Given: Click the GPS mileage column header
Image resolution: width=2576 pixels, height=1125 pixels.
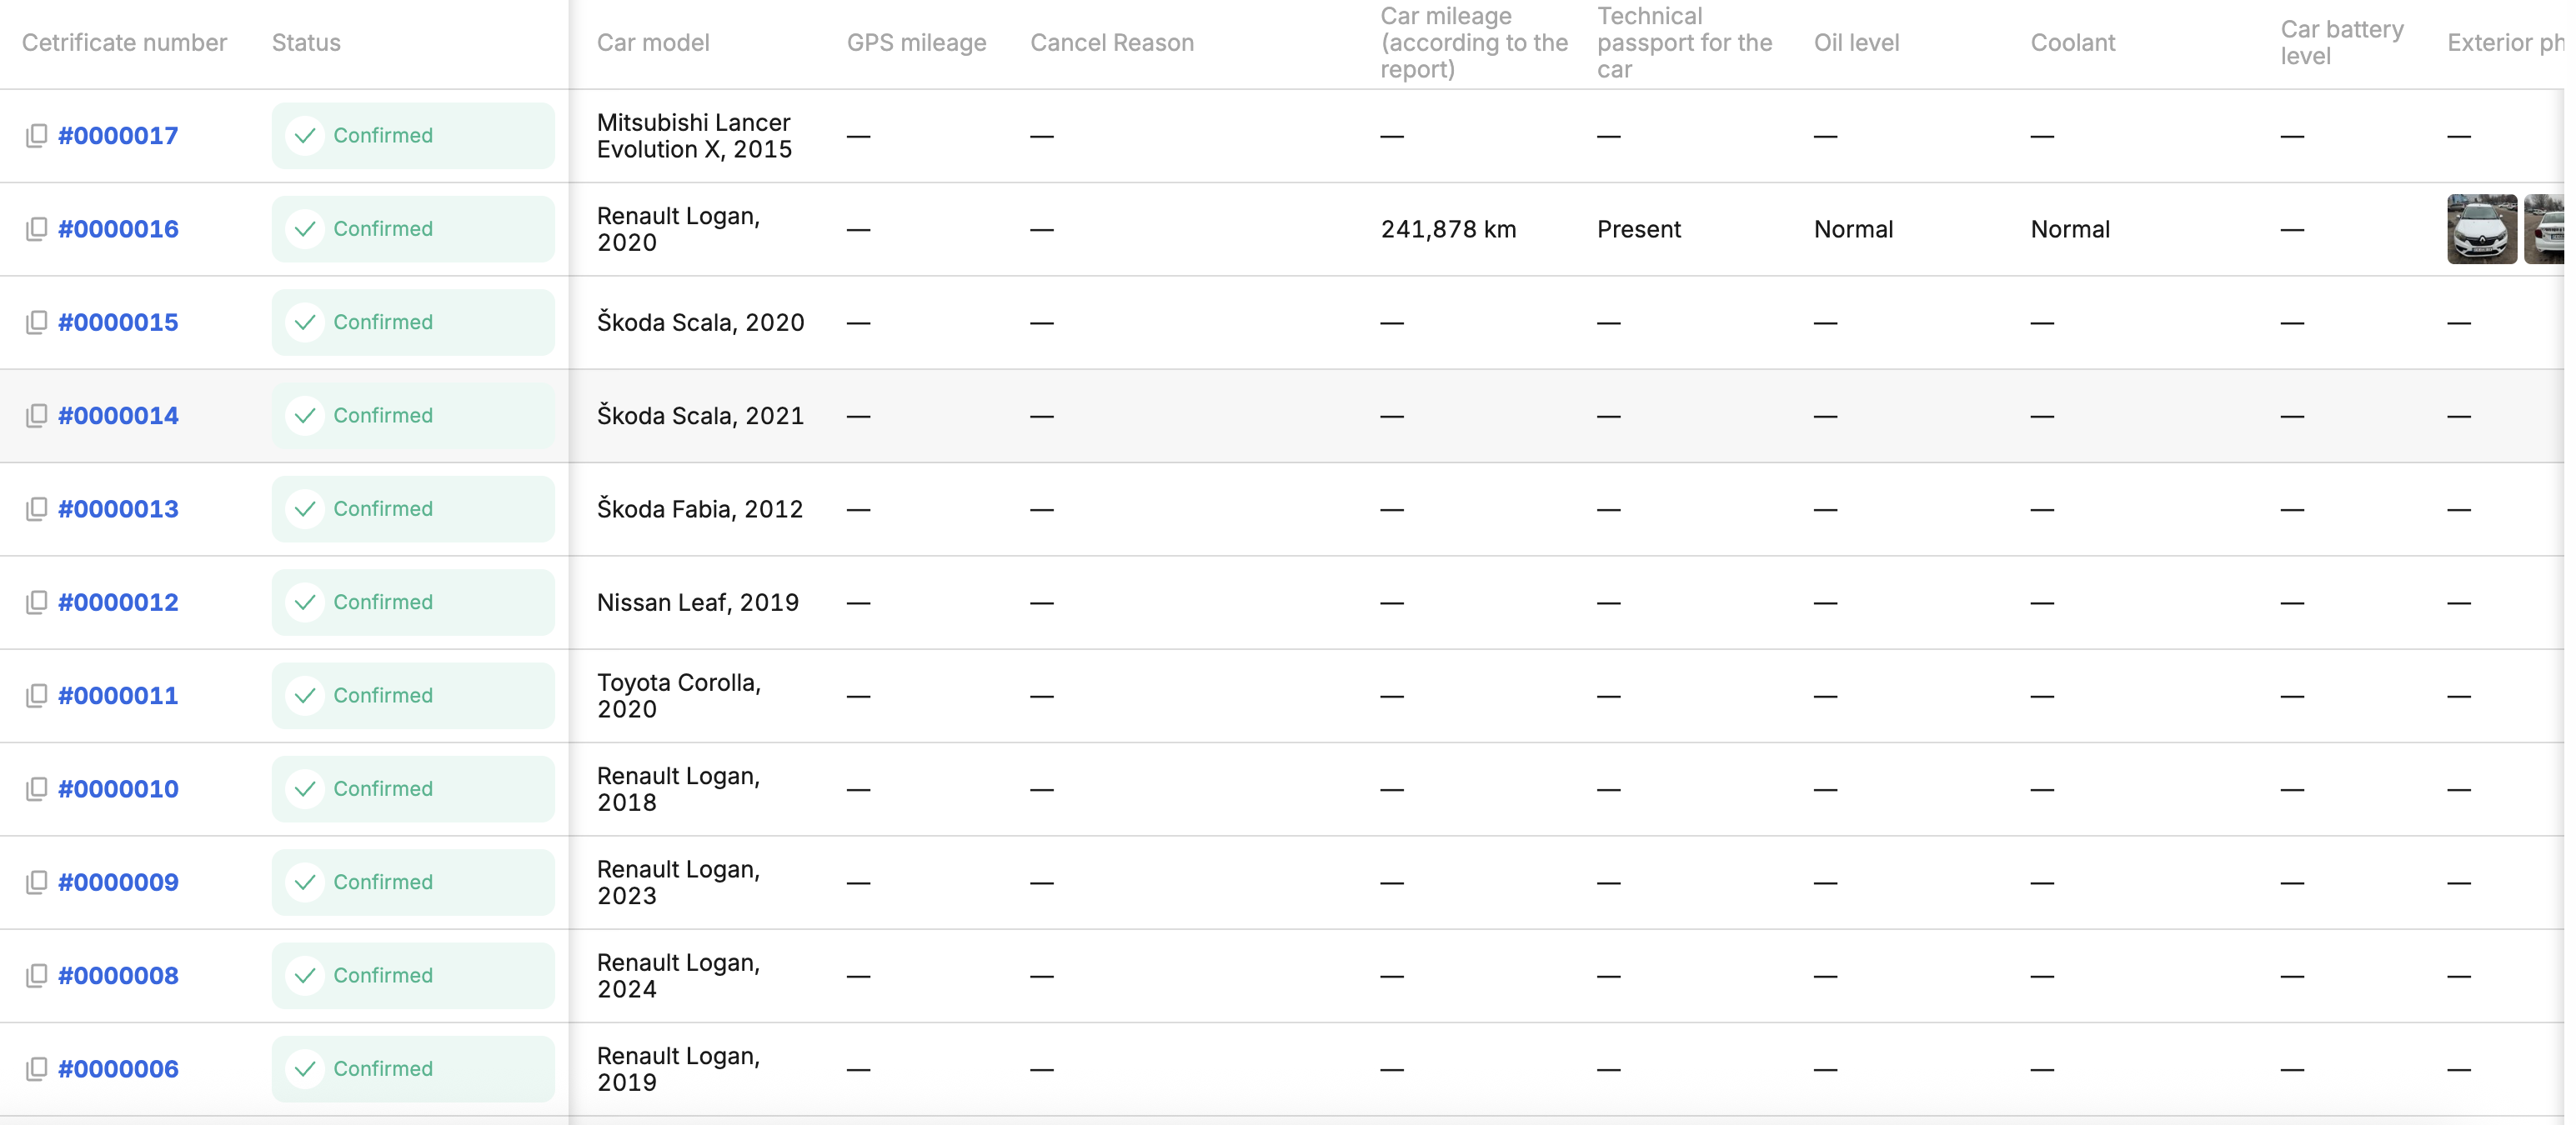Looking at the screenshot, I should click(916, 43).
